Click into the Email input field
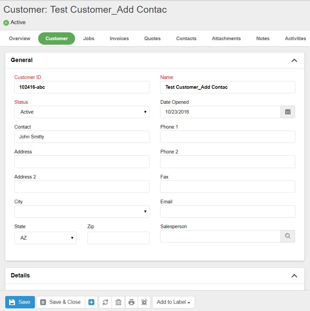Screen dimensions: 310x311 pyautogui.click(x=227, y=211)
